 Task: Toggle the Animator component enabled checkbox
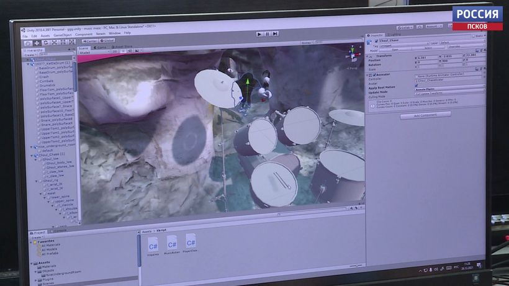pyautogui.click(x=374, y=75)
